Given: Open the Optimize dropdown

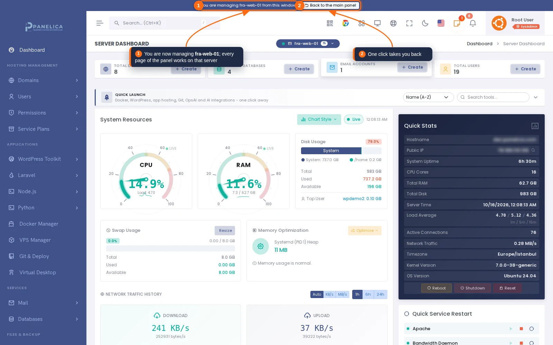Looking at the screenshot, I should [x=365, y=230].
